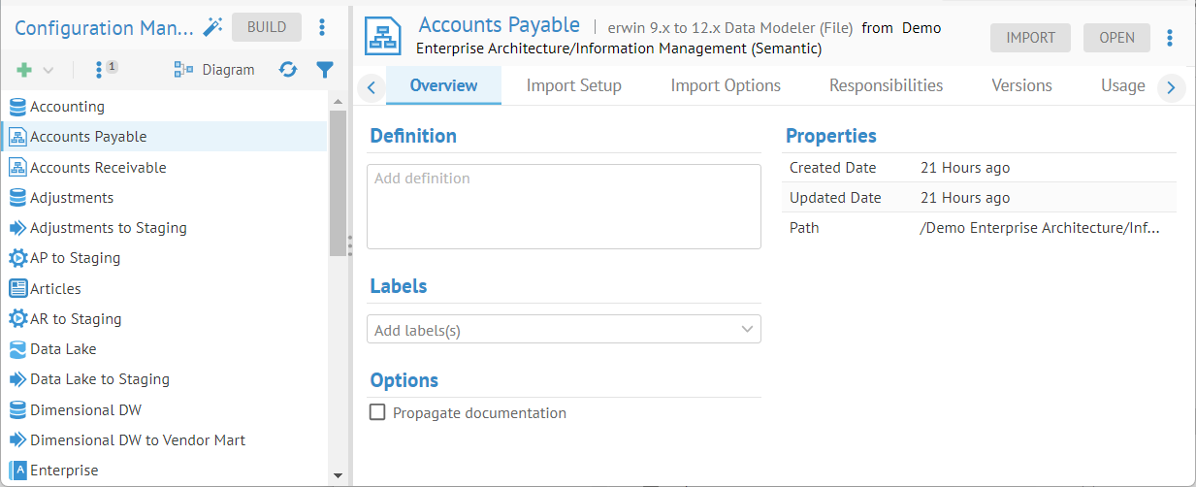Refresh the configuration model list

click(x=288, y=70)
